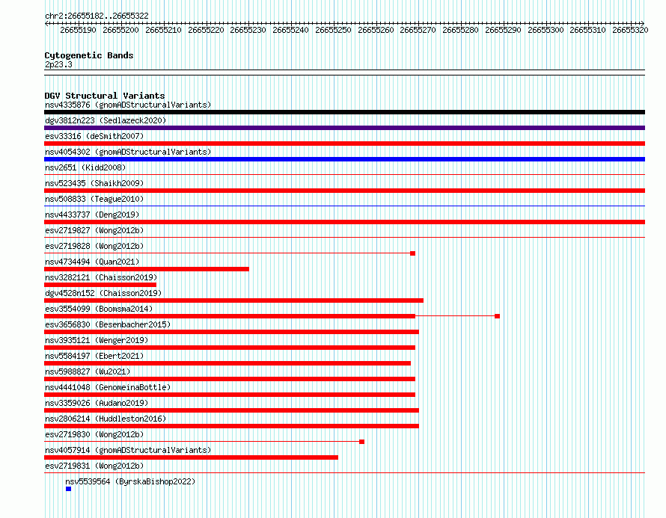This screenshot has height=518, width=666.
Task: Click nsv508833 (Teague2010) label
Action: pos(94,199)
